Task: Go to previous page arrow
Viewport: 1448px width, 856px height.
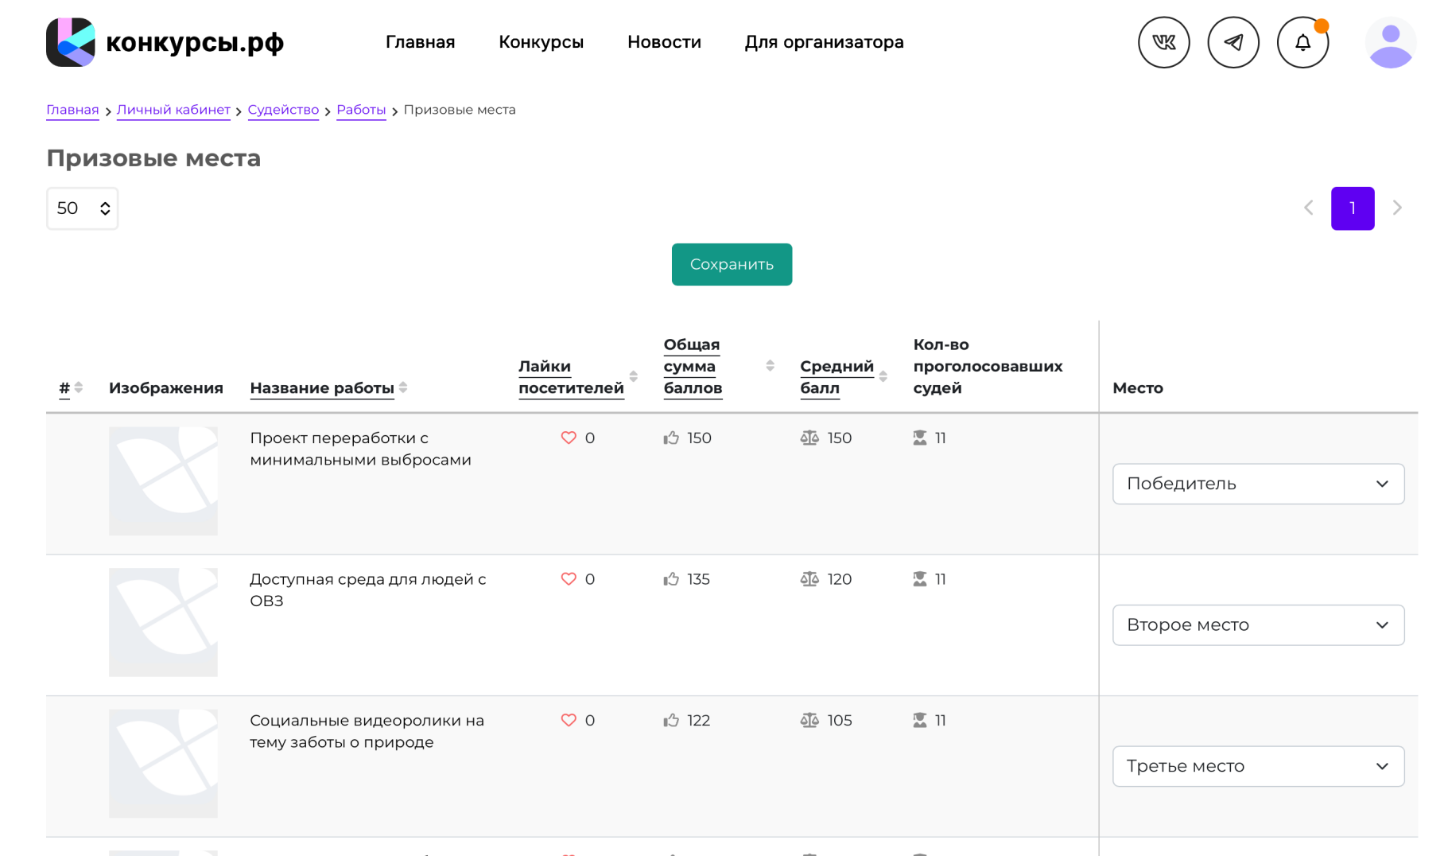Action: pyautogui.click(x=1308, y=208)
